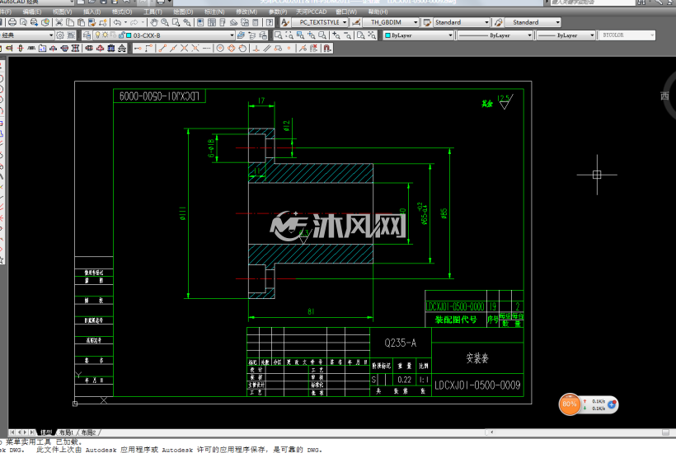This screenshot has width=676, height=453.
Task: Open the Table Style manager icon
Action: tap(427, 22)
